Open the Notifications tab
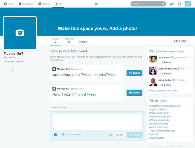 26,4
